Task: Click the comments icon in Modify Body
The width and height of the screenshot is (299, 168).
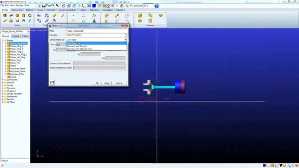Action: (52, 83)
